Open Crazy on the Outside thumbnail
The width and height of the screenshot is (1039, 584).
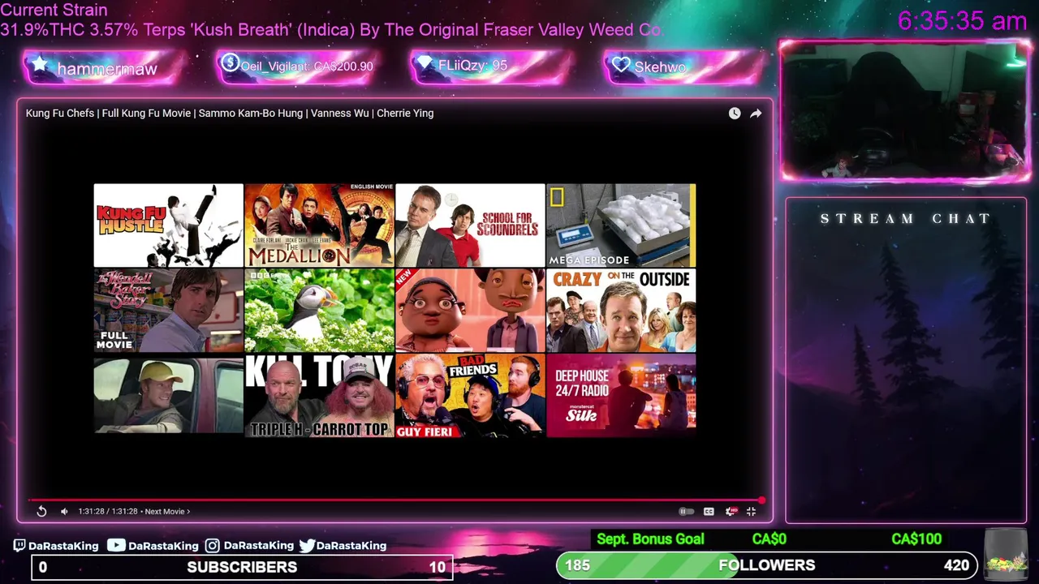tap(621, 311)
